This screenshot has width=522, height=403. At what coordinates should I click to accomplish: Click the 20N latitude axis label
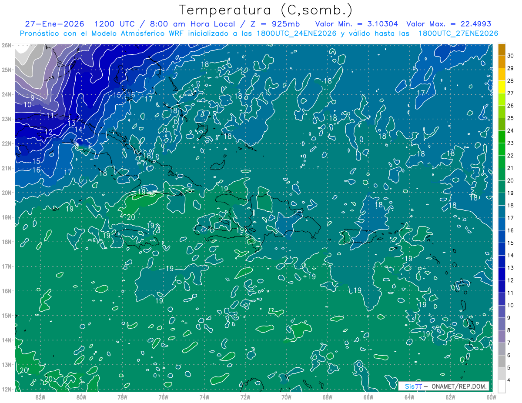click(7, 193)
